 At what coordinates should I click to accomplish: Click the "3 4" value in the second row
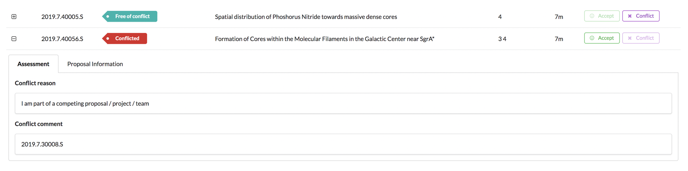tap(502, 39)
